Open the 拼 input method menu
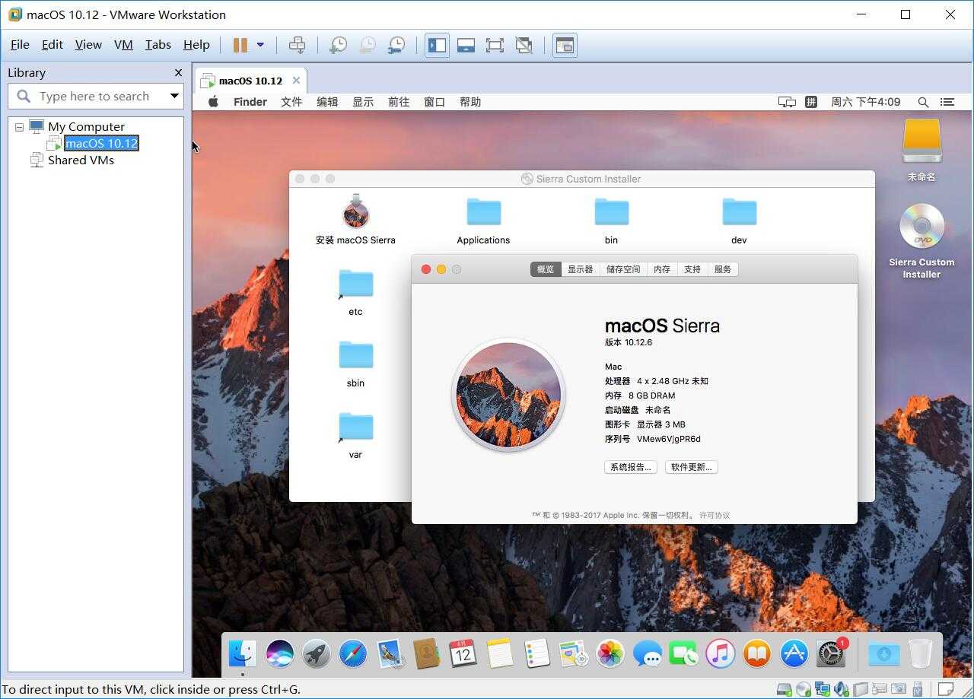Screen dimensions: 974x699 [811, 102]
